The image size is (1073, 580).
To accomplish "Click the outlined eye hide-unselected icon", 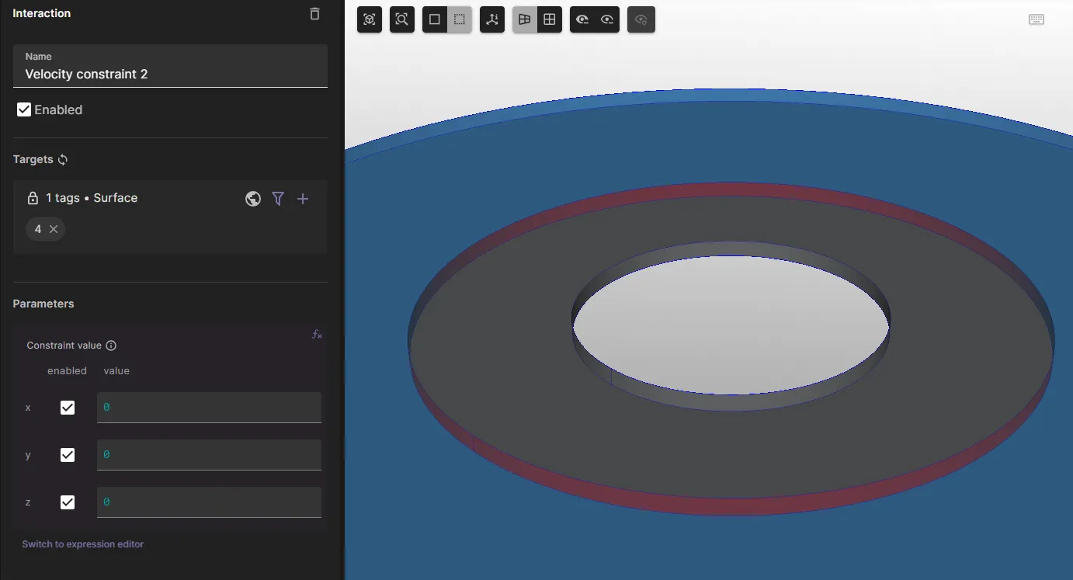I will coord(607,19).
